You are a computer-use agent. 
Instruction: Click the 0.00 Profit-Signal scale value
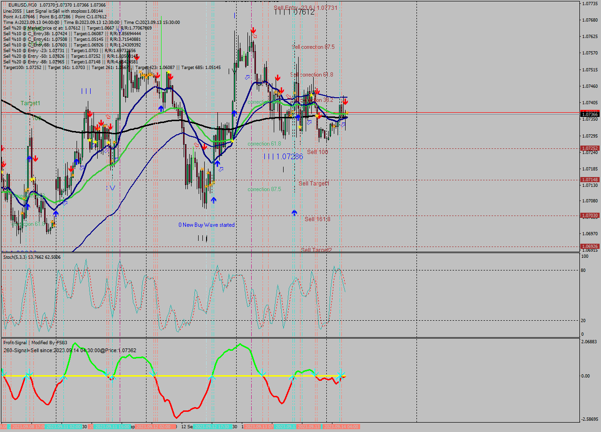click(x=586, y=376)
